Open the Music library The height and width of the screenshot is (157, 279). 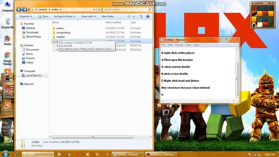pos(29,54)
